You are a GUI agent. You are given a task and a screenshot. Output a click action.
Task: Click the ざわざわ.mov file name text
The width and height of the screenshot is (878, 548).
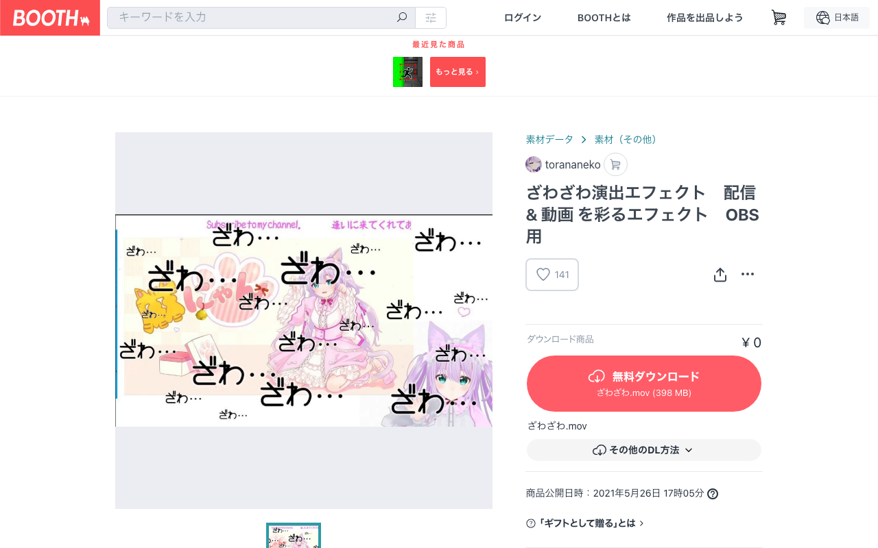click(x=557, y=426)
